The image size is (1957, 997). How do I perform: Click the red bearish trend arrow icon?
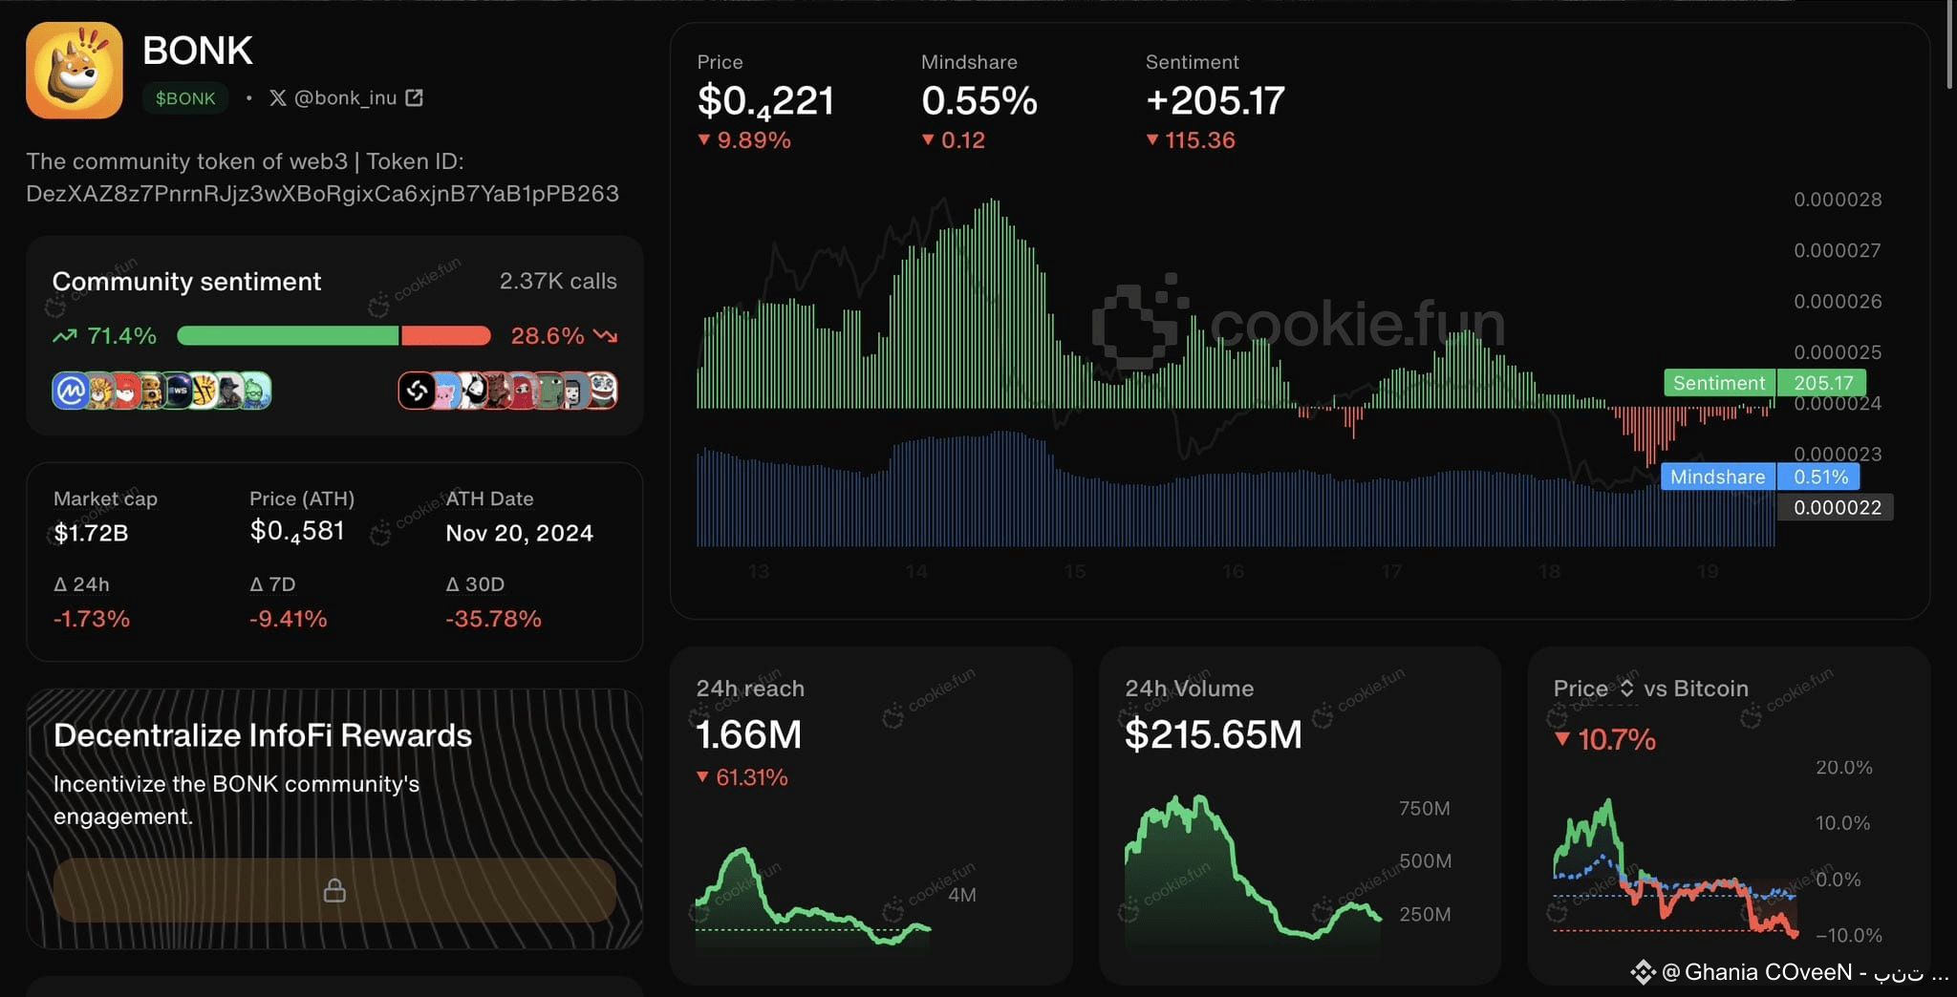pos(605,336)
